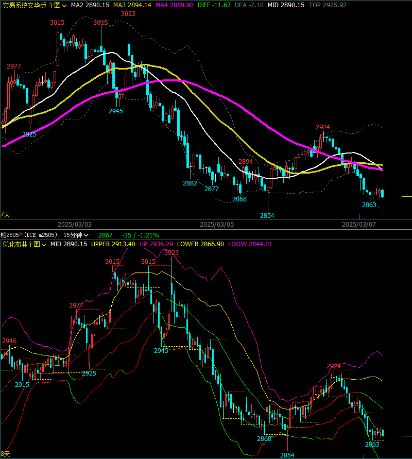Image resolution: width=412 pixels, height=459 pixels.
Task: Open the 优化布林主图 indicator dropdown
Action: pyautogui.click(x=25, y=244)
